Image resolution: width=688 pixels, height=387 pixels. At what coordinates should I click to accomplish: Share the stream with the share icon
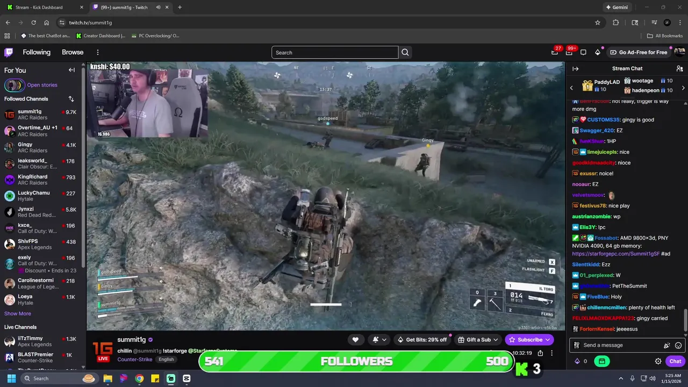(540, 353)
